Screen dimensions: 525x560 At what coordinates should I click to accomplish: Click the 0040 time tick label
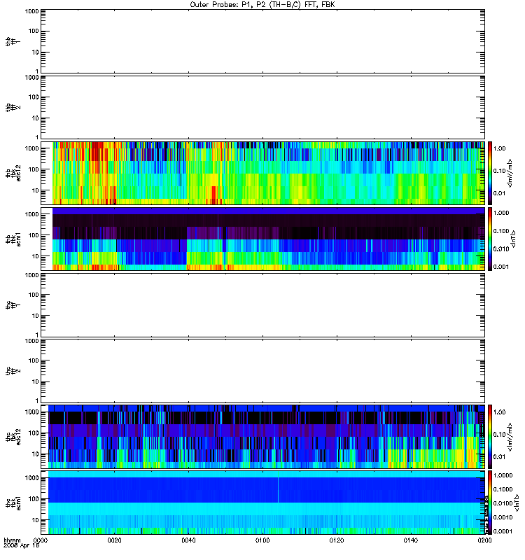[188, 540]
